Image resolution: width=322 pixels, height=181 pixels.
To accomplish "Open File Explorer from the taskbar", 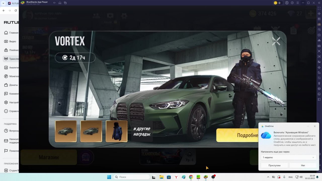I will tap(161, 177).
